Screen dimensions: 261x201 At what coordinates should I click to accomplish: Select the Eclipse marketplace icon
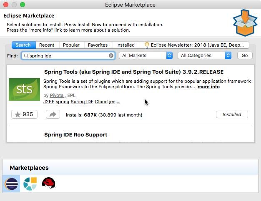(x=11, y=183)
